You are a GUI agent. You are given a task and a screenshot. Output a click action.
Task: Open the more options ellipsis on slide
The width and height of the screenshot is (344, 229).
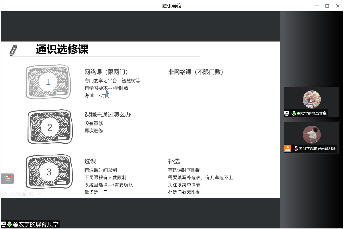coord(38,195)
